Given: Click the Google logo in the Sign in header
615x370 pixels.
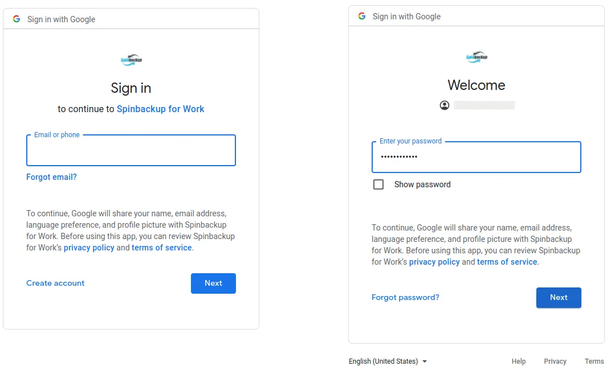Looking at the screenshot, I should [x=16, y=18].
